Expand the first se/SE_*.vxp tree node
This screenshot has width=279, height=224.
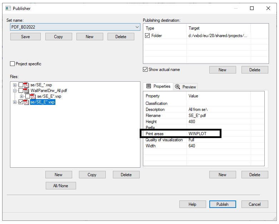pos(15,85)
